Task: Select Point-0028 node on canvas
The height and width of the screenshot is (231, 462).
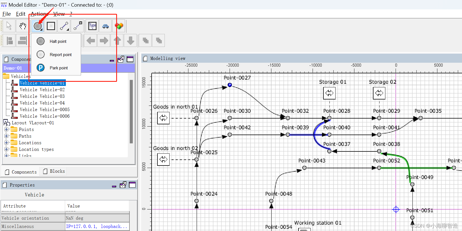Action: pos(329,118)
